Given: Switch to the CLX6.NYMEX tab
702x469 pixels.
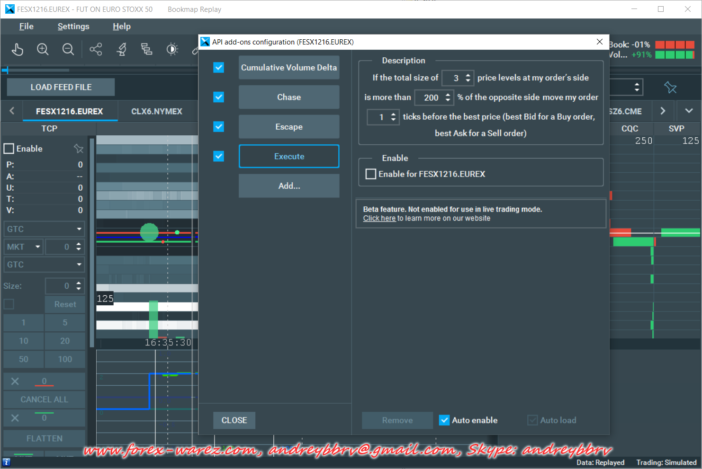Looking at the screenshot, I should point(157,112).
